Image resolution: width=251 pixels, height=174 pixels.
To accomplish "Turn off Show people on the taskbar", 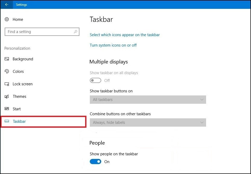I will (96, 162).
